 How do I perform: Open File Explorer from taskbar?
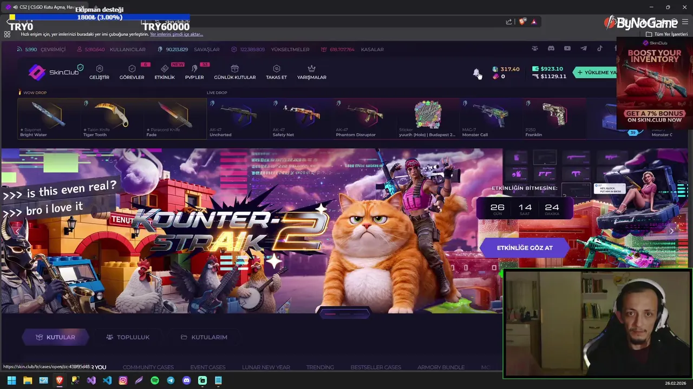click(x=28, y=380)
